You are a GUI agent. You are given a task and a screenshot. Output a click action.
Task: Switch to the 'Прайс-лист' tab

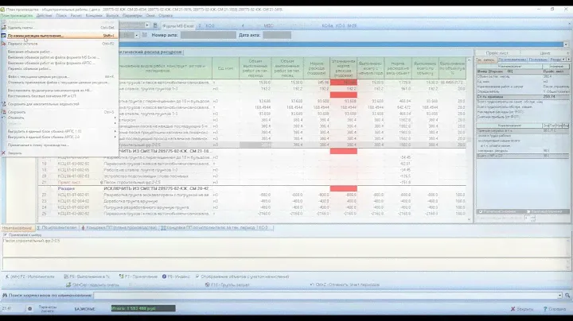pyautogui.click(x=497, y=52)
